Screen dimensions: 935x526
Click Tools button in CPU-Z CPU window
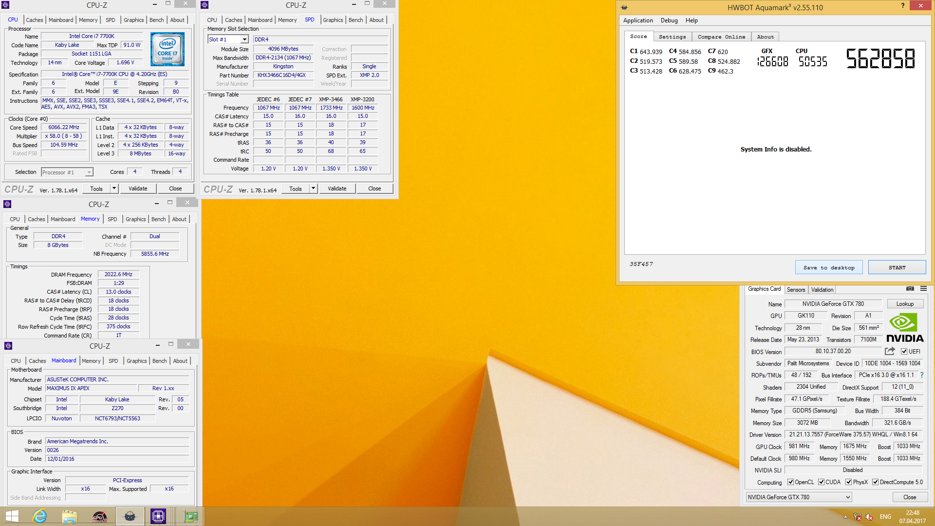[96, 188]
